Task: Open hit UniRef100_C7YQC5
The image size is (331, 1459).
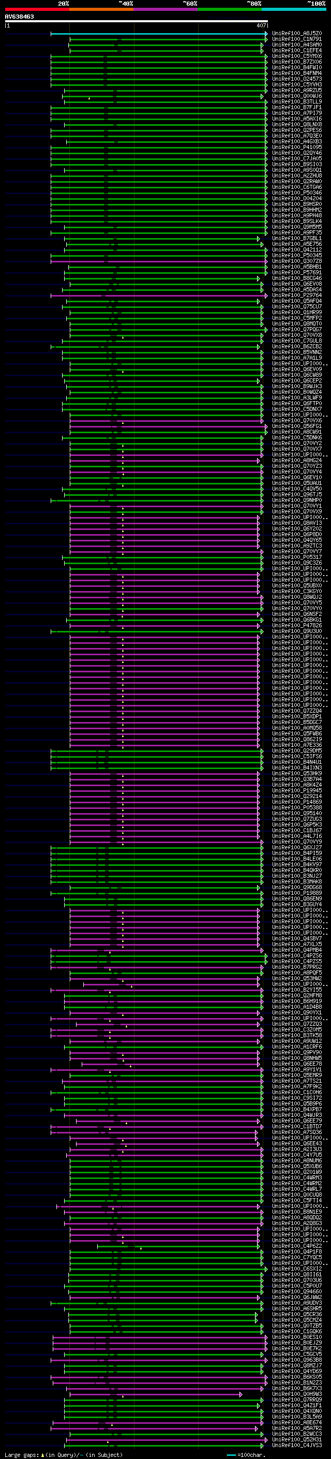Action: [x=297, y=1257]
